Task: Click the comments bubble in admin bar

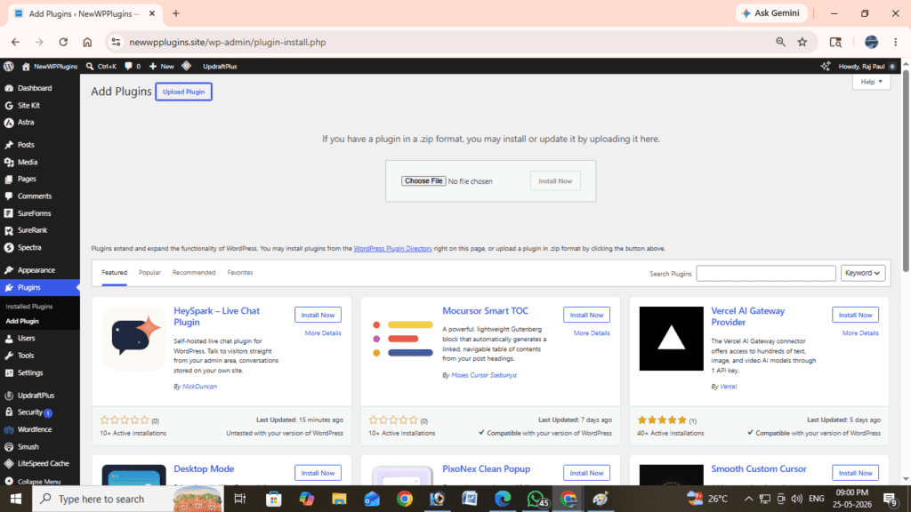Action: (x=133, y=66)
